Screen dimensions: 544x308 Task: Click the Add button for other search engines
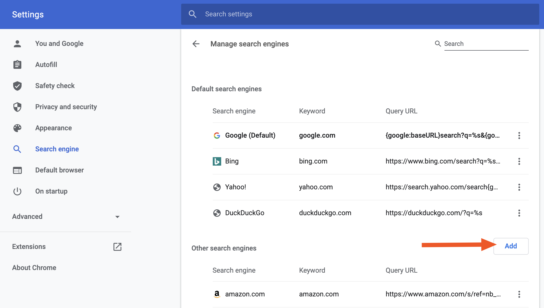511,246
